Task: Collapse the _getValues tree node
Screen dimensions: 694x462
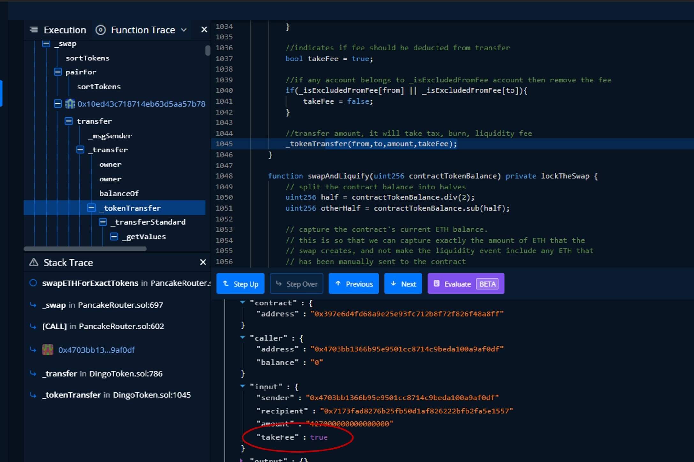Action: pos(114,237)
